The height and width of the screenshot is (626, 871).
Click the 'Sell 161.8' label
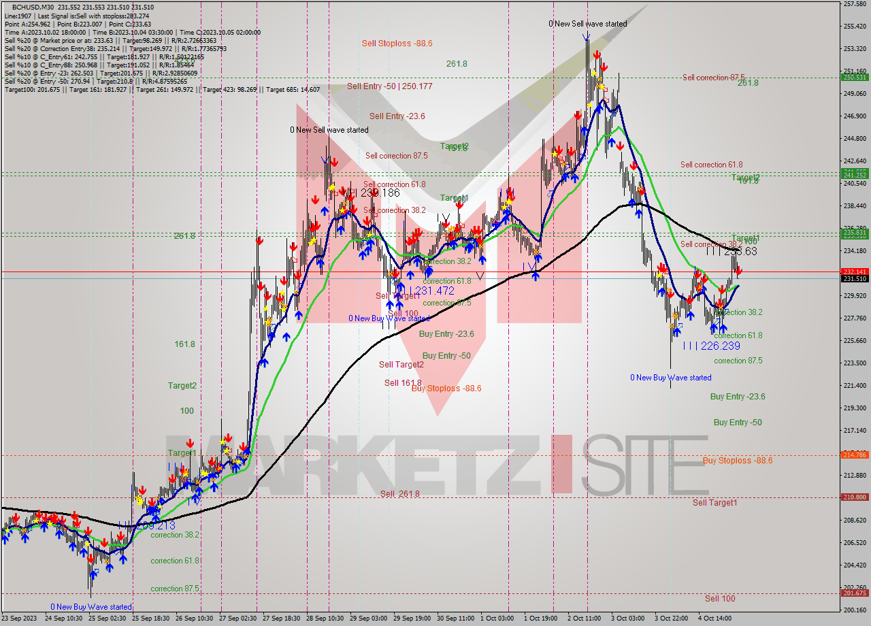click(x=403, y=383)
